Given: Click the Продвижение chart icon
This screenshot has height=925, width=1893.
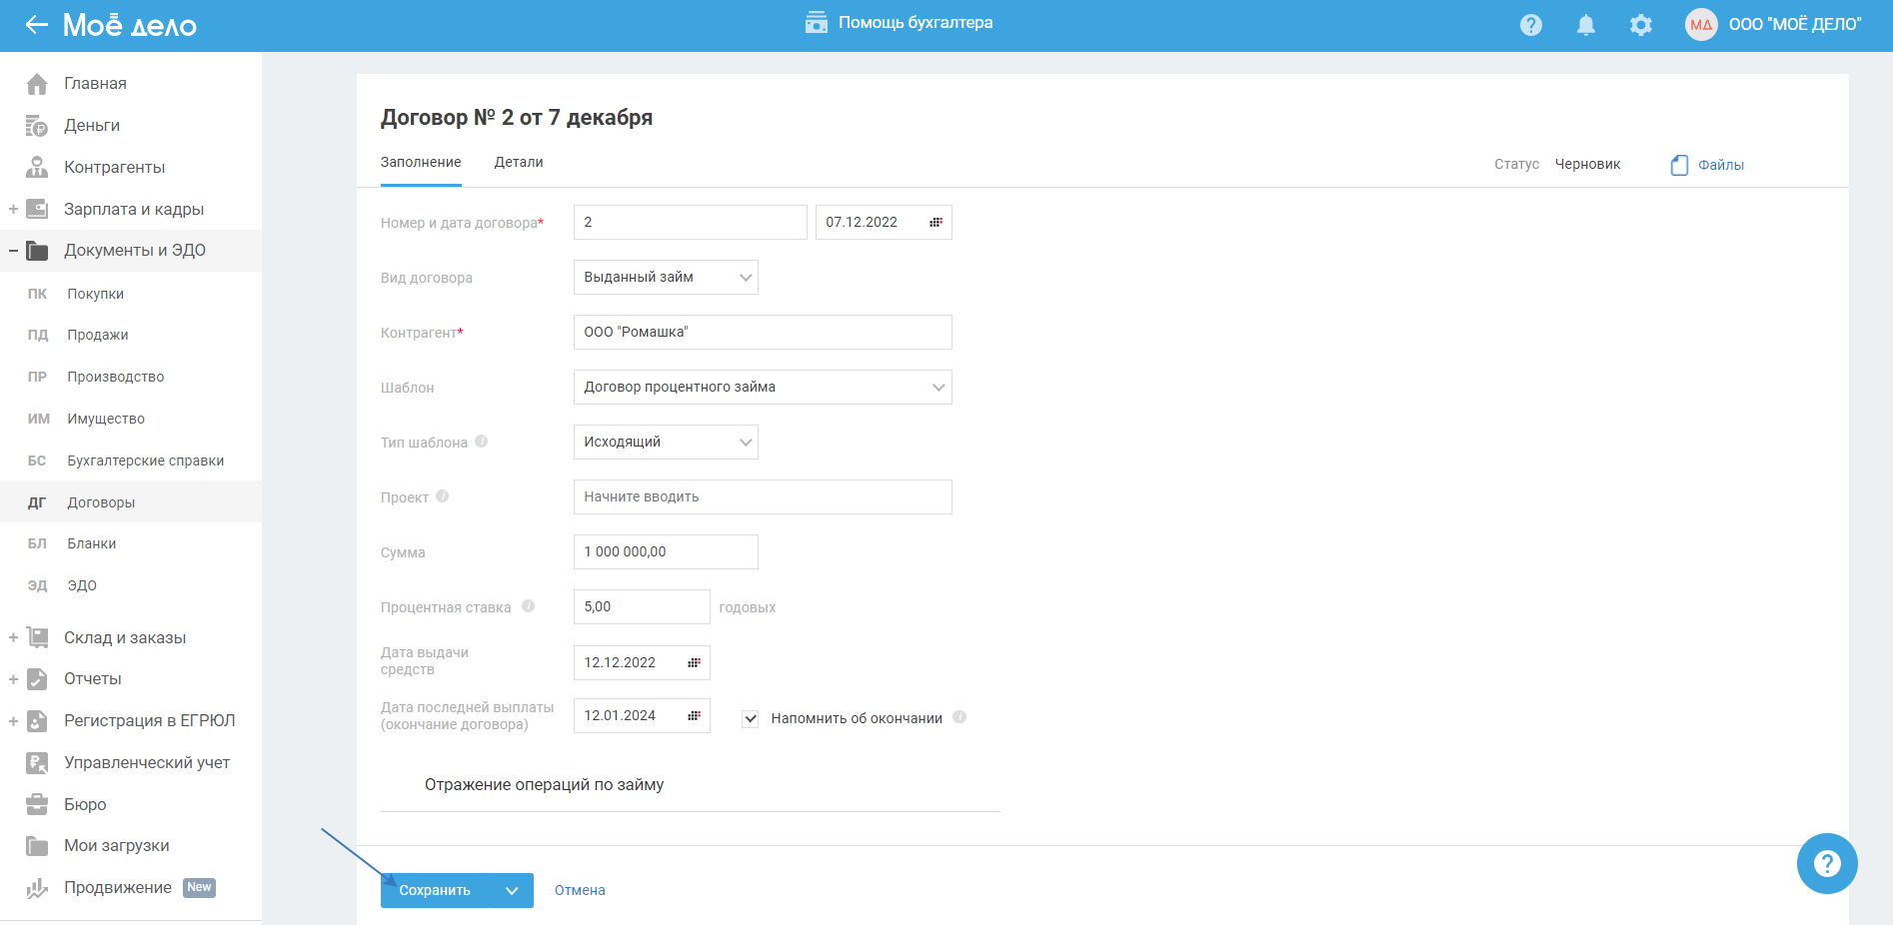Looking at the screenshot, I should pos(37,888).
